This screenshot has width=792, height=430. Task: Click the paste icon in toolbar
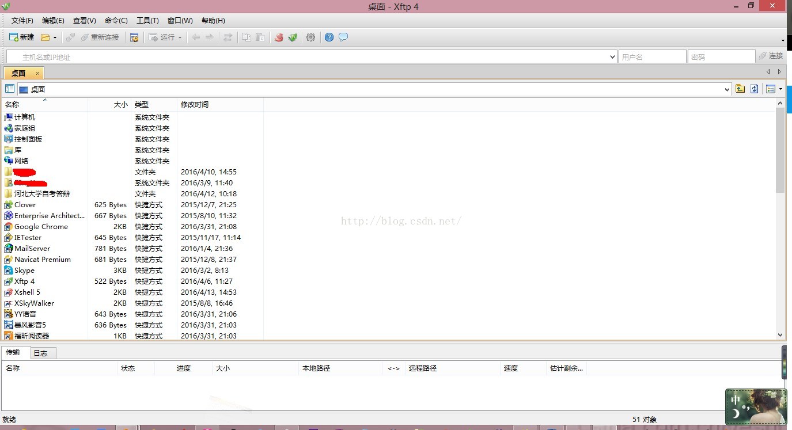coord(260,37)
